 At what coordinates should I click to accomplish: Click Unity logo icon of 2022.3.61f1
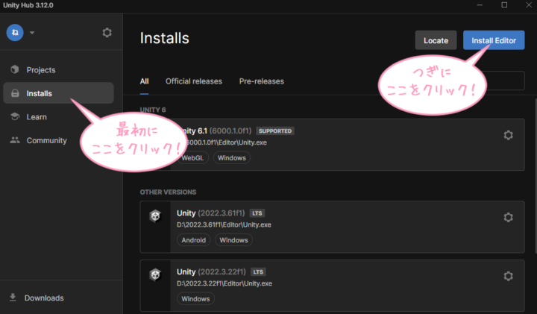(155, 216)
